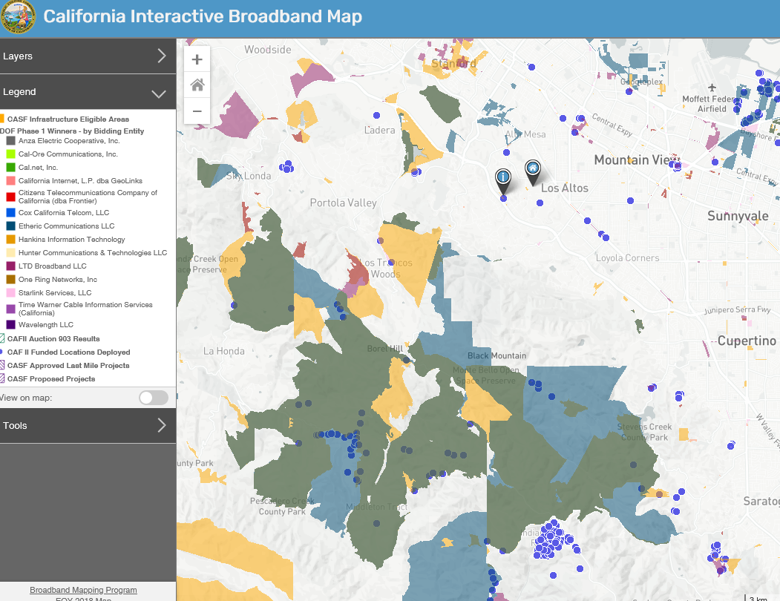The width and height of the screenshot is (780, 601).
Task: Click 'Stevens Creek County Park' label
Action: [644, 432]
